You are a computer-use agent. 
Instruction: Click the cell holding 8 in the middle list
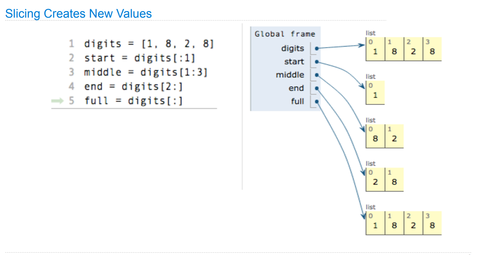pyautogui.click(x=375, y=136)
